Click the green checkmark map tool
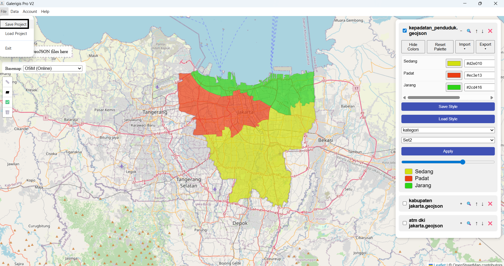The height and width of the screenshot is (266, 504). click(x=7, y=102)
